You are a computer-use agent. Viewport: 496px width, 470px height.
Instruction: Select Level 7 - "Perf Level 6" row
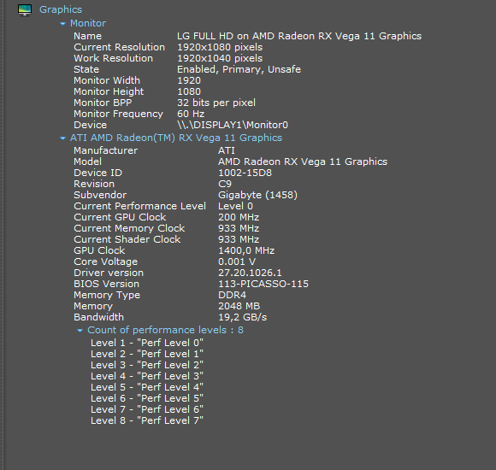[147, 409]
